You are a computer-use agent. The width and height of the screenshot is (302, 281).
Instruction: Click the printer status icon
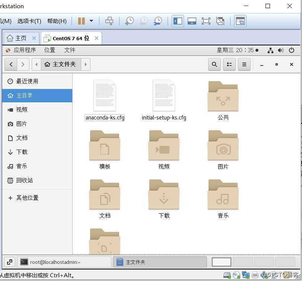point(255,275)
